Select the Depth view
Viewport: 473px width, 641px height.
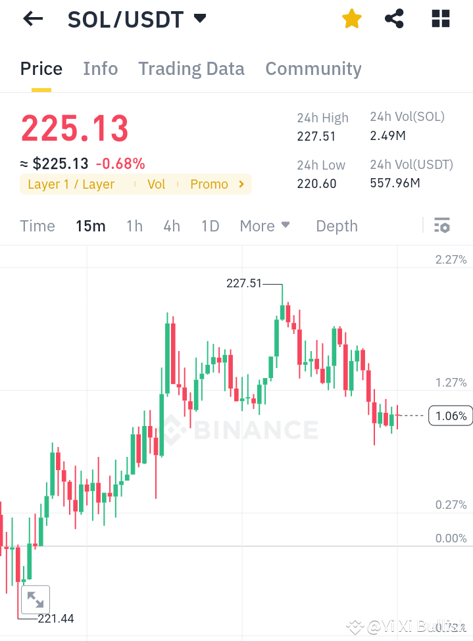(x=336, y=226)
